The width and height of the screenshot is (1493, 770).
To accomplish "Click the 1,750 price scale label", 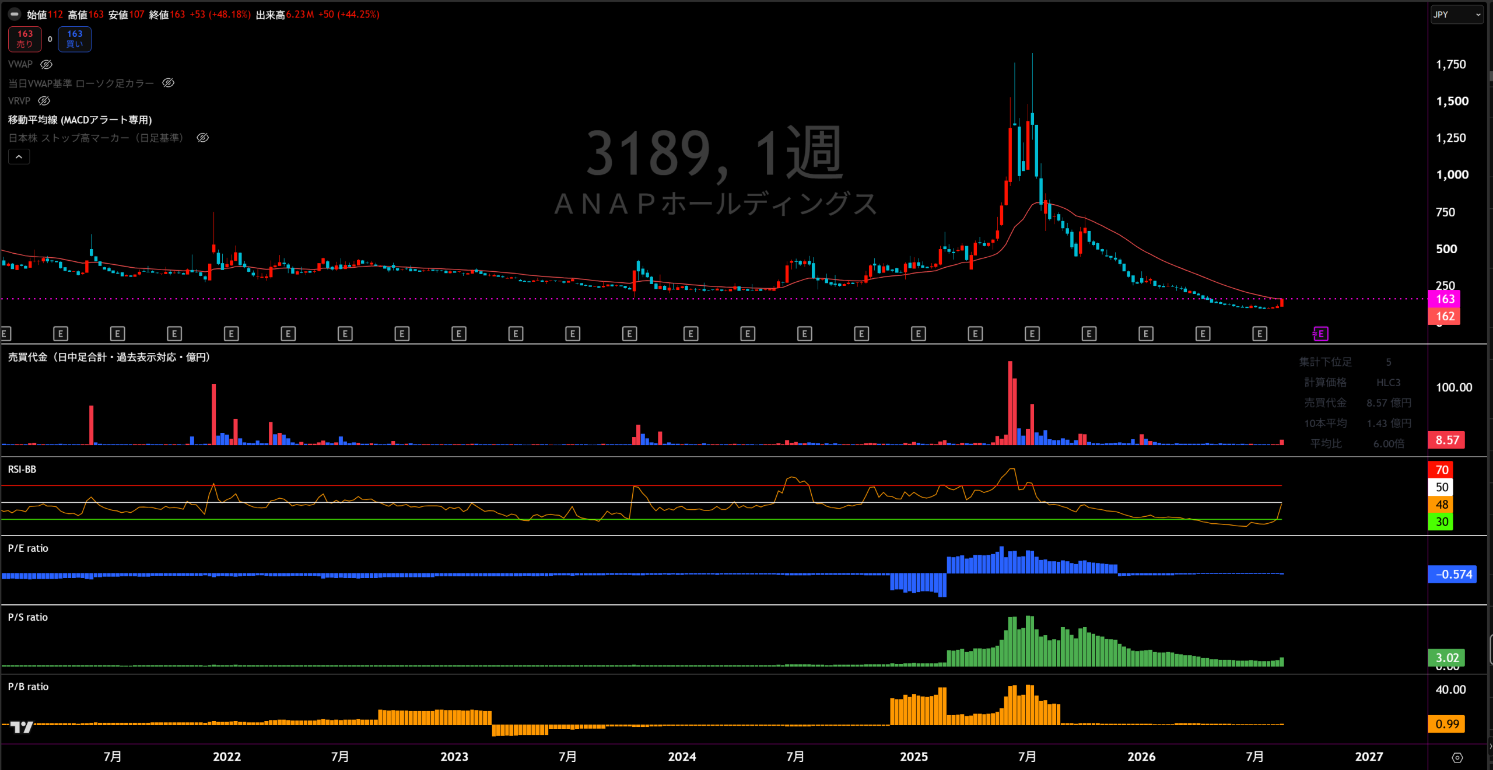I will pos(1451,64).
